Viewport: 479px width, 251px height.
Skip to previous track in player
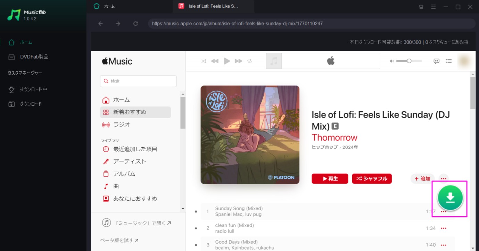tap(215, 61)
